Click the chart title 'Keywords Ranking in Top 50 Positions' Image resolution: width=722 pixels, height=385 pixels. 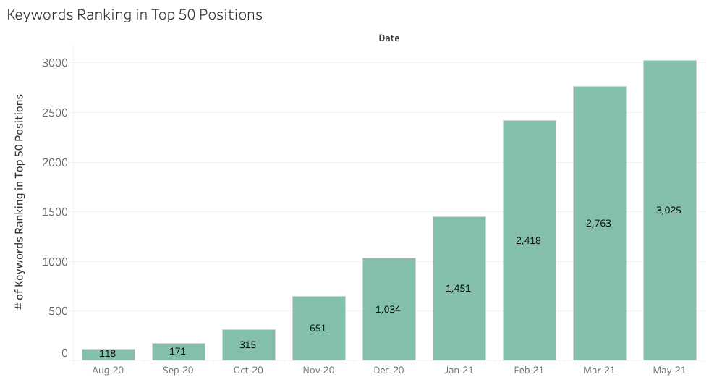[x=135, y=14]
